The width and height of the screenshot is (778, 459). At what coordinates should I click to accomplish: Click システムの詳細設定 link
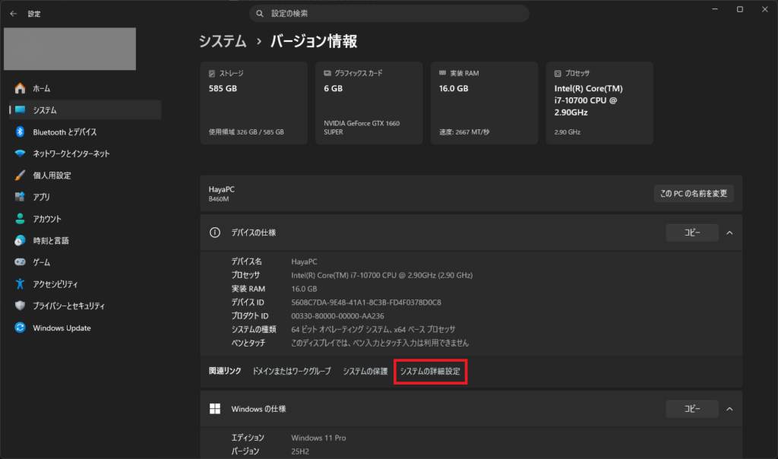(x=430, y=371)
